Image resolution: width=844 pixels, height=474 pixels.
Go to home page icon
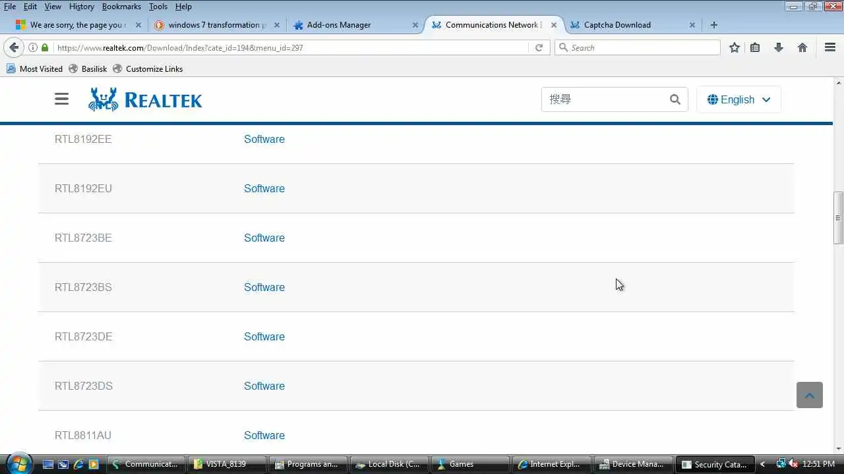[x=802, y=47]
